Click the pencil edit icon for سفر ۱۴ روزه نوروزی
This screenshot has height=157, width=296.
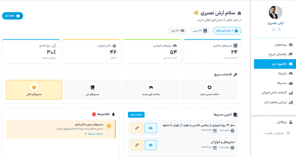(137, 128)
